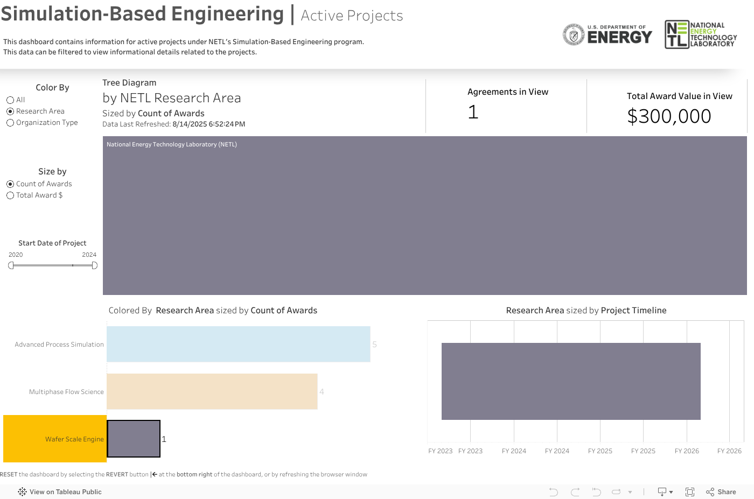Open the Download dropdown menu

(665, 492)
